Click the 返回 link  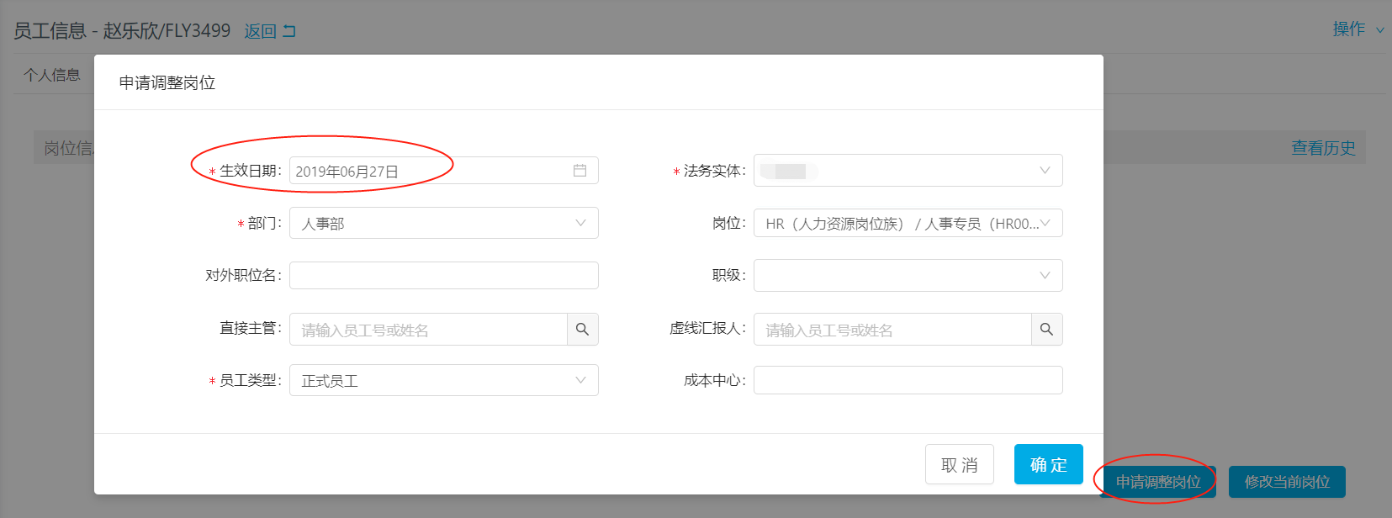pos(260,31)
